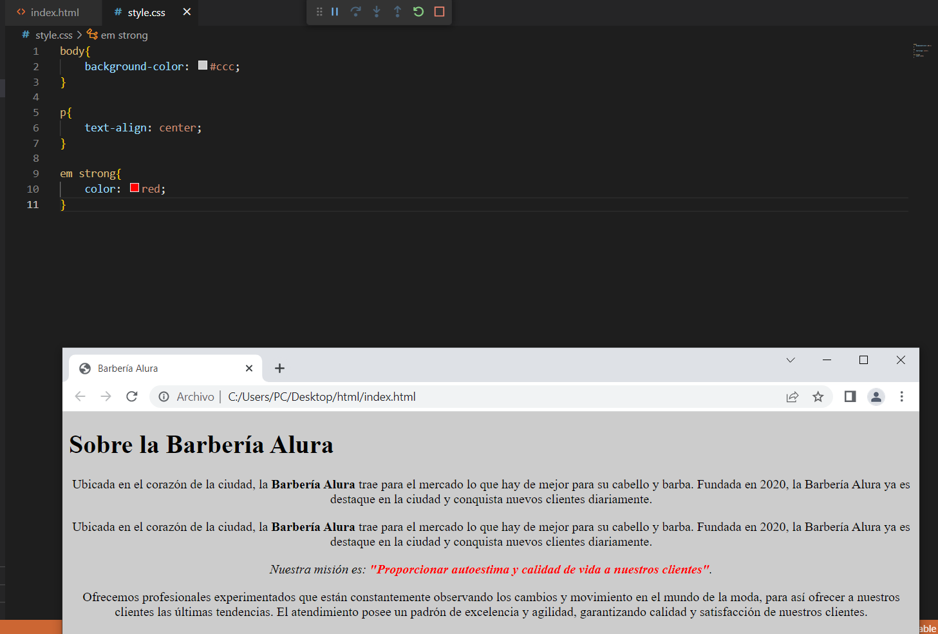Bookmark this page with the star

click(x=818, y=396)
